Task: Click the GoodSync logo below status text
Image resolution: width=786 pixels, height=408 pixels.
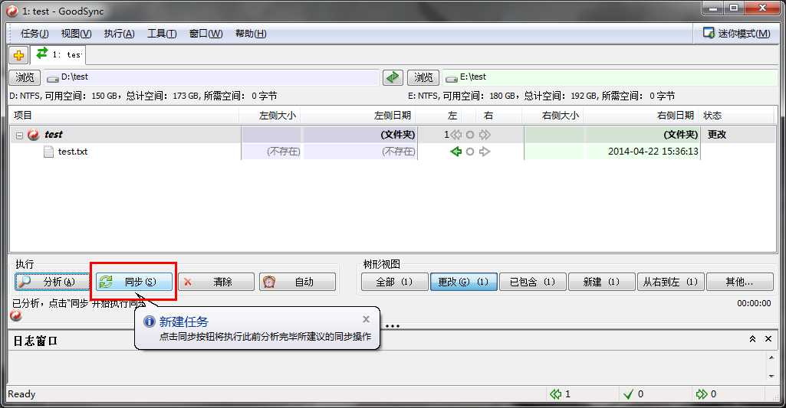Action: [x=16, y=315]
